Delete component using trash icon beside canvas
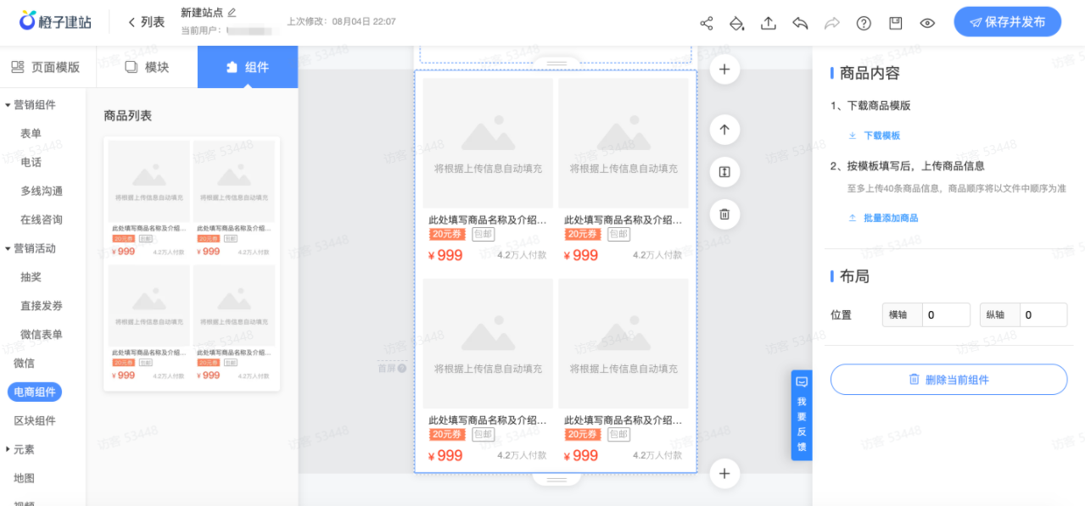The image size is (1085, 506). click(x=724, y=214)
